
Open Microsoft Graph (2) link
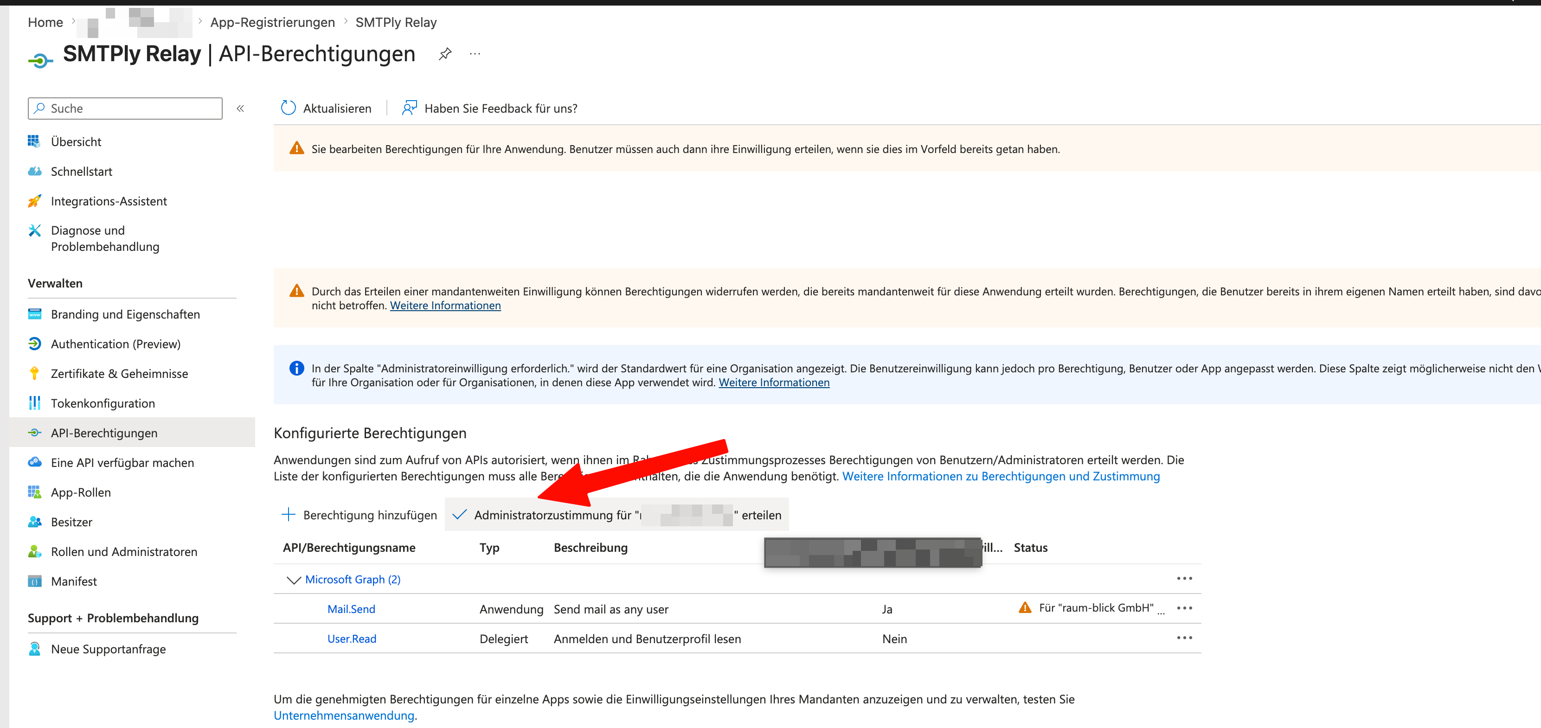tap(353, 580)
